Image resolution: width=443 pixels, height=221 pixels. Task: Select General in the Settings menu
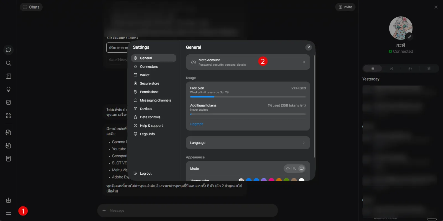[x=154, y=58]
